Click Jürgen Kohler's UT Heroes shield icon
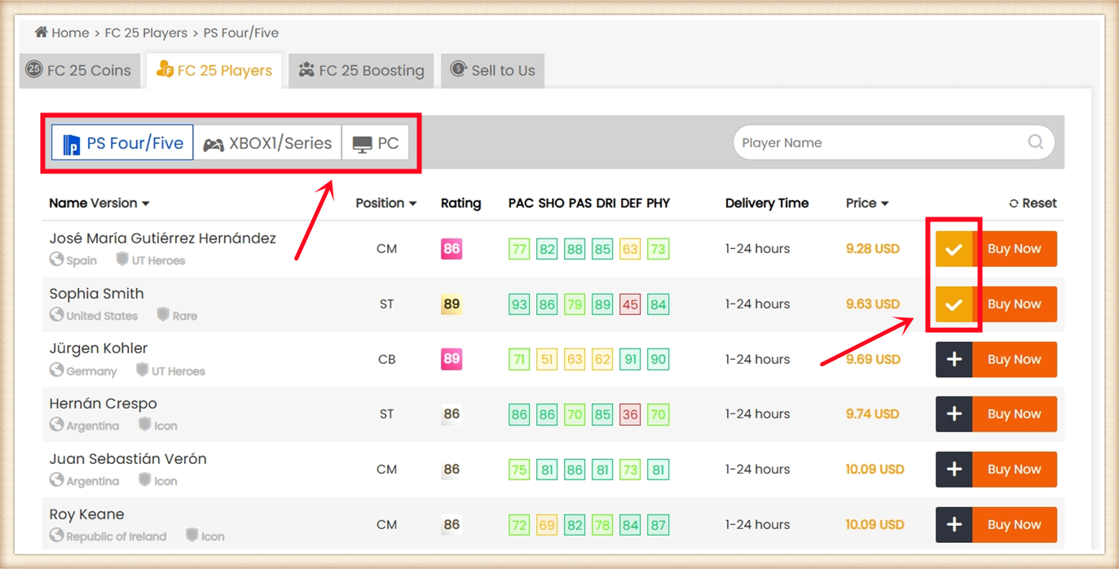The image size is (1119, 569). point(142,370)
